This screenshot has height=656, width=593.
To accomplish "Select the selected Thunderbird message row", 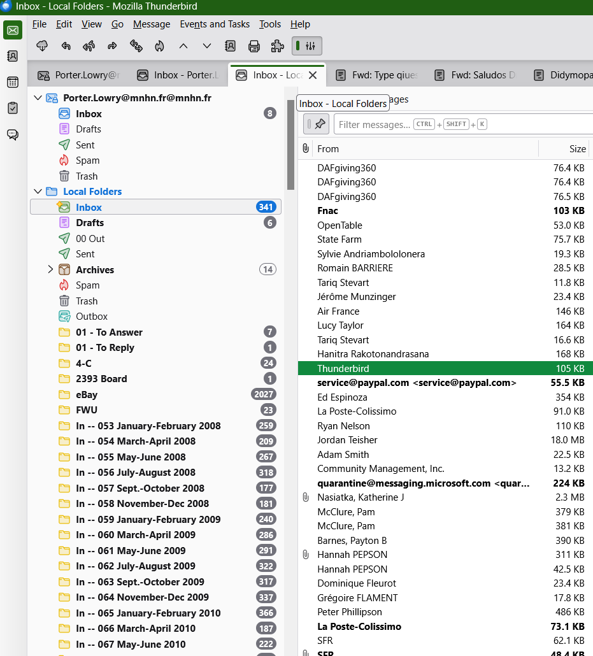I will [445, 369].
